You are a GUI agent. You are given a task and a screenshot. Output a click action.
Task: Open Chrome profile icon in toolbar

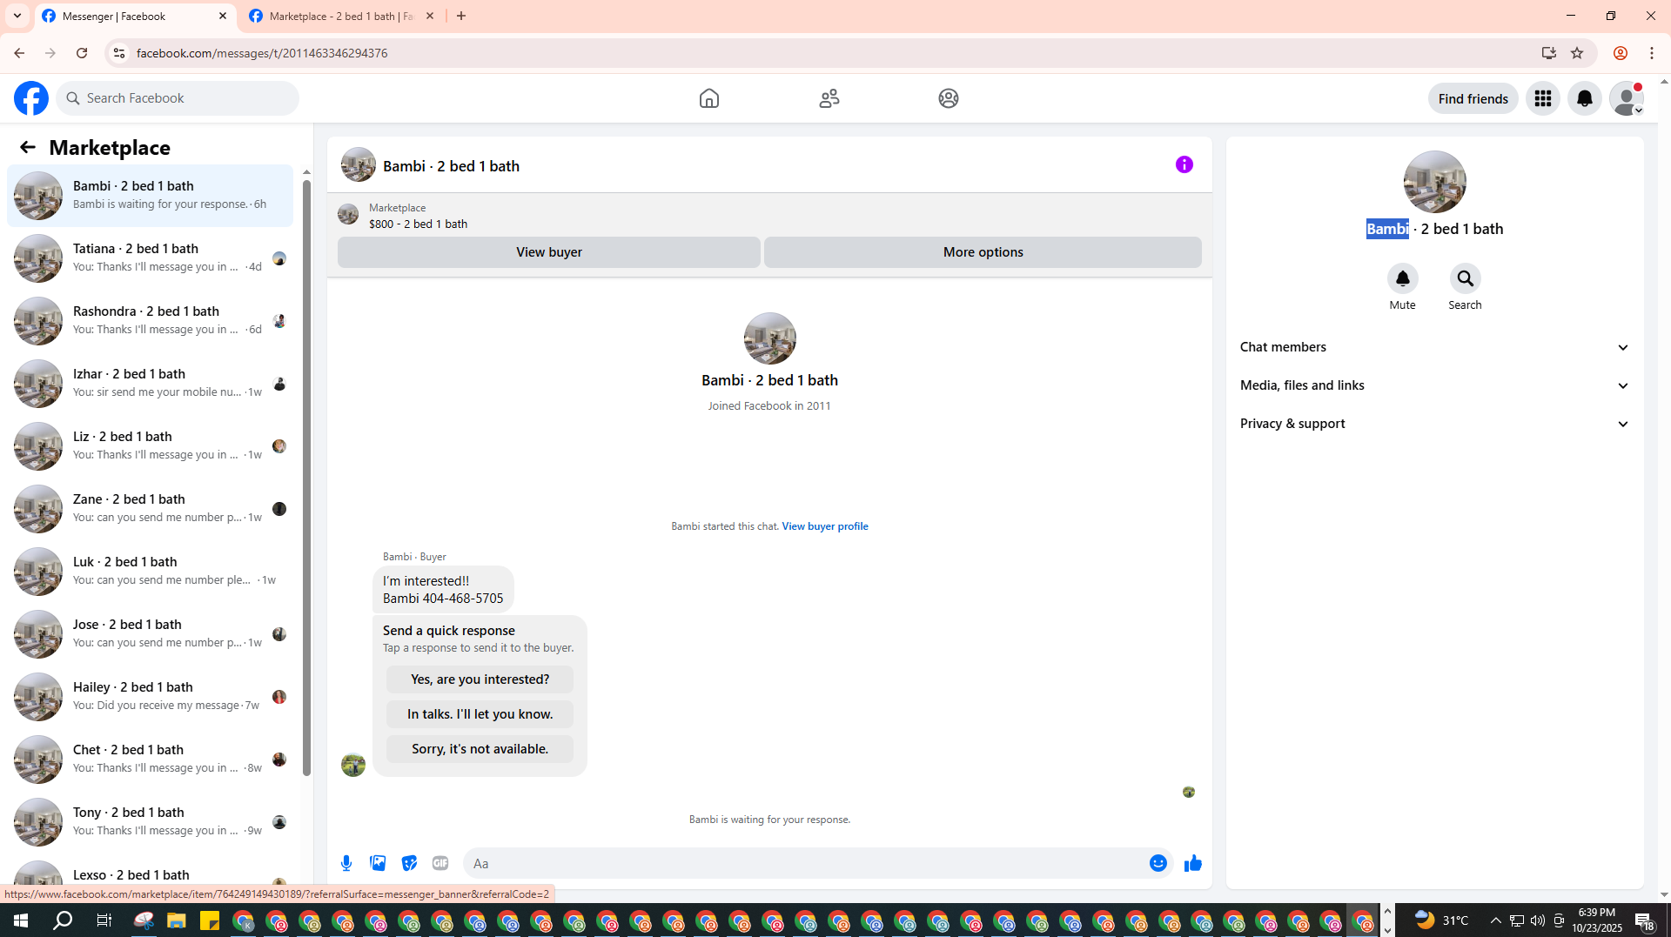[1621, 53]
